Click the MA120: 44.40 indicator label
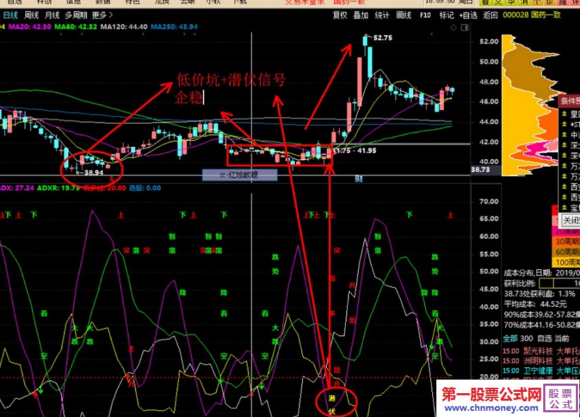This screenshot has width=580, height=417. (123, 27)
